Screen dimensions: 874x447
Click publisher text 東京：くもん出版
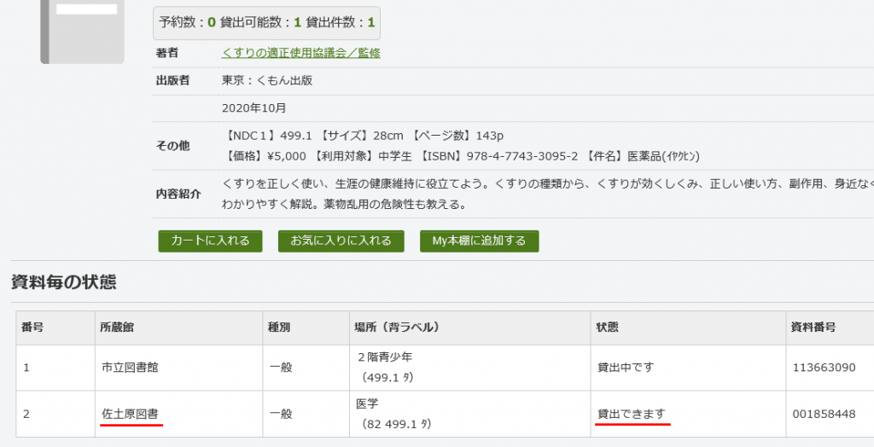click(267, 81)
